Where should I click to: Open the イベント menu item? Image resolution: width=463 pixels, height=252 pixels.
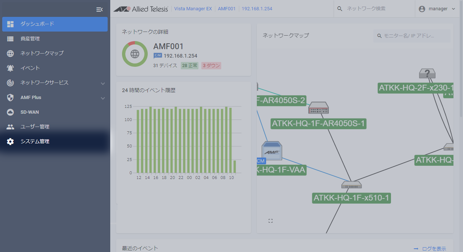tap(55, 68)
